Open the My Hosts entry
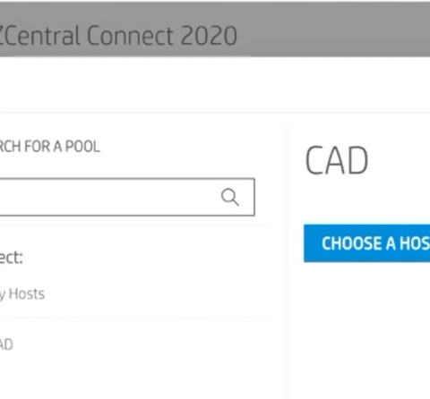 (22, 294)
